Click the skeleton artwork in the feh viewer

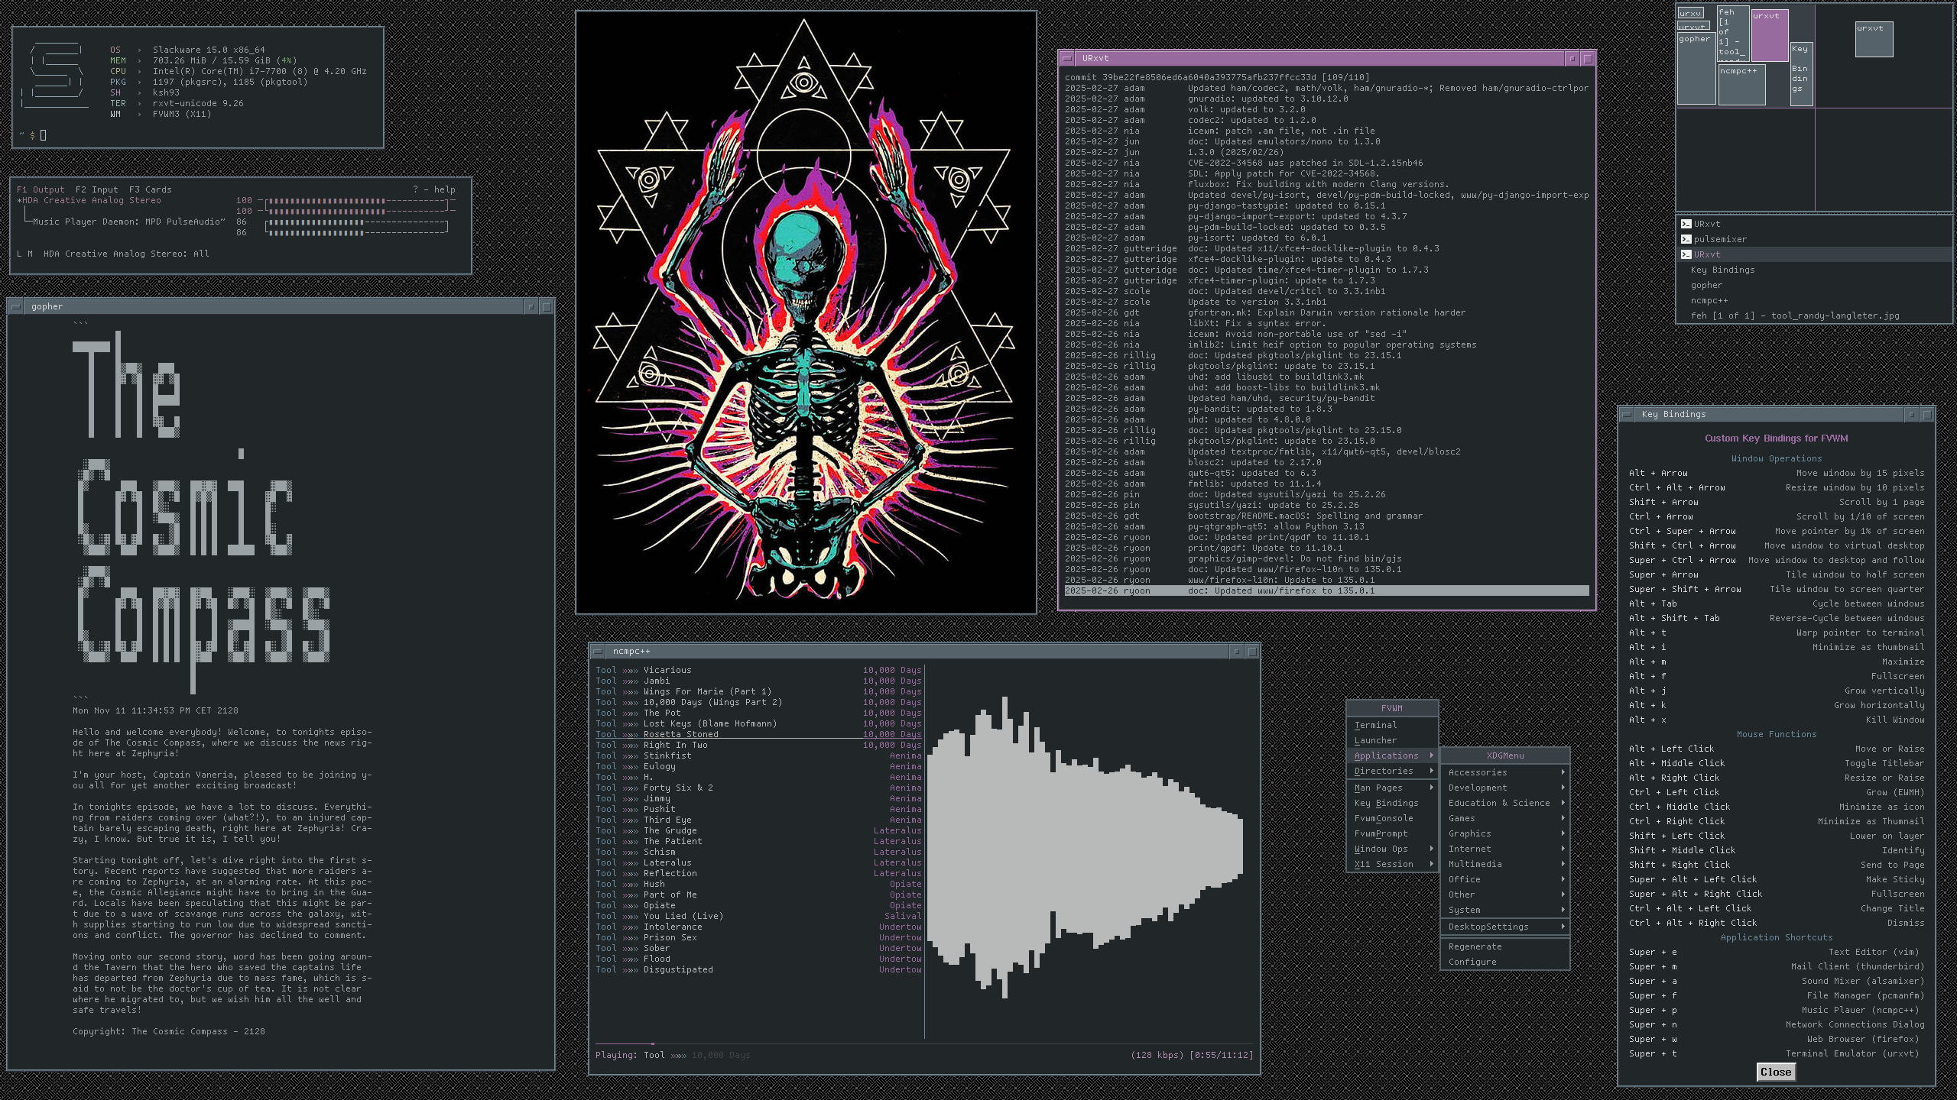(806, 312)
